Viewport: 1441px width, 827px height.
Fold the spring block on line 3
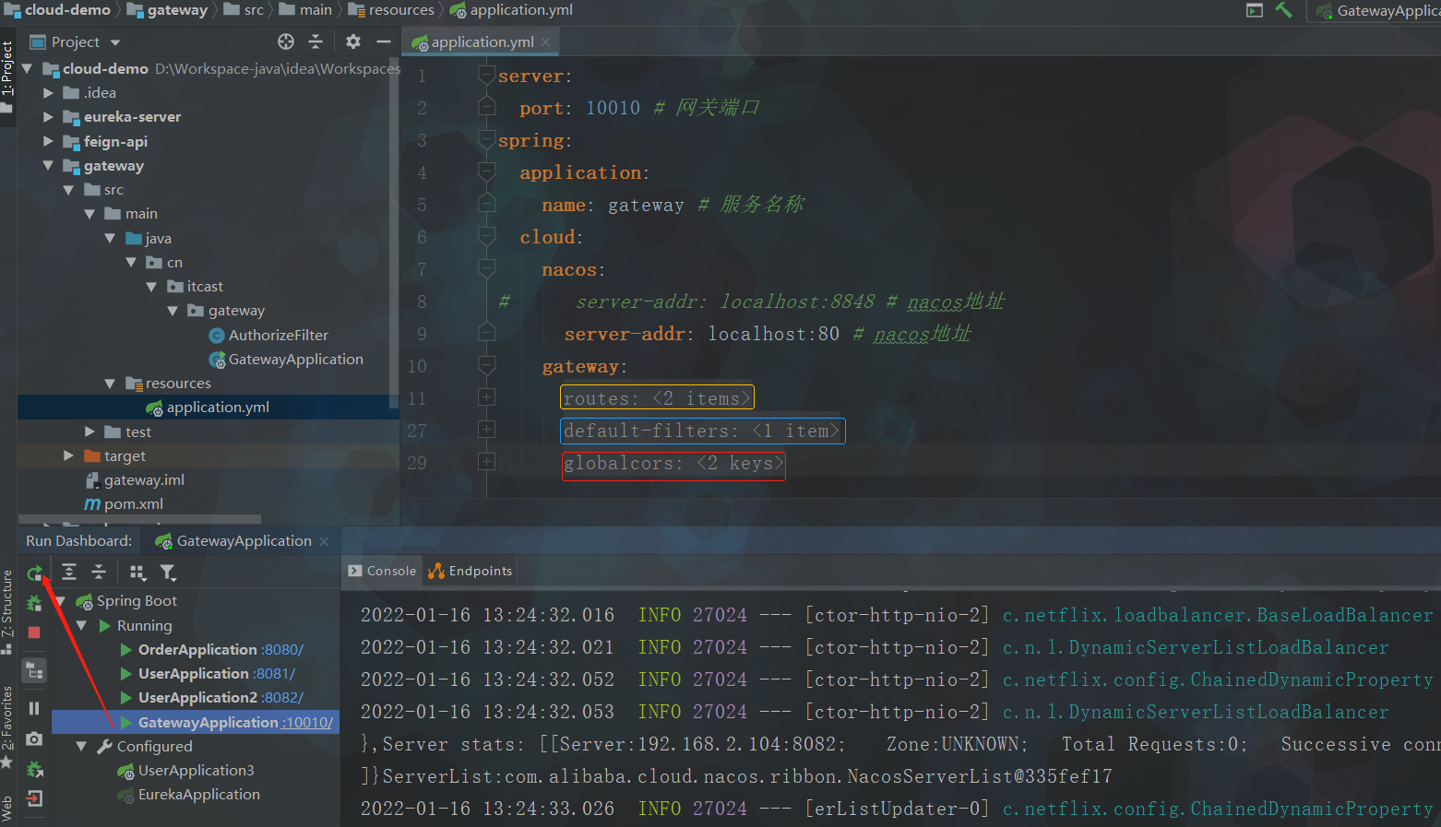coord(487,140)
